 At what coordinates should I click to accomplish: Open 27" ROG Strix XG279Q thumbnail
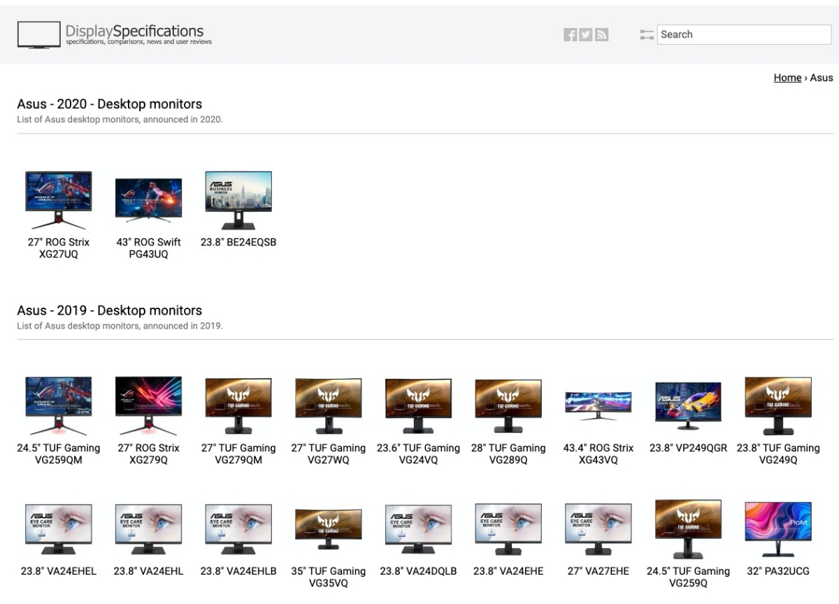coord(148,405)
